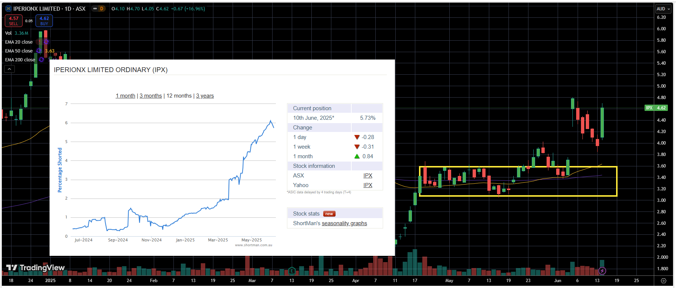Click the Jun label on time axis
This screenshot has height=288, width=676.
pyautogui.click(x=558, y=281)
